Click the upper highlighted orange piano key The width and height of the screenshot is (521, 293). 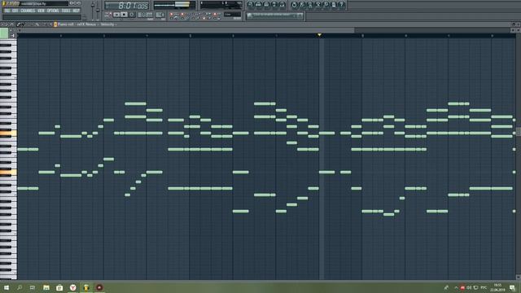8,133
